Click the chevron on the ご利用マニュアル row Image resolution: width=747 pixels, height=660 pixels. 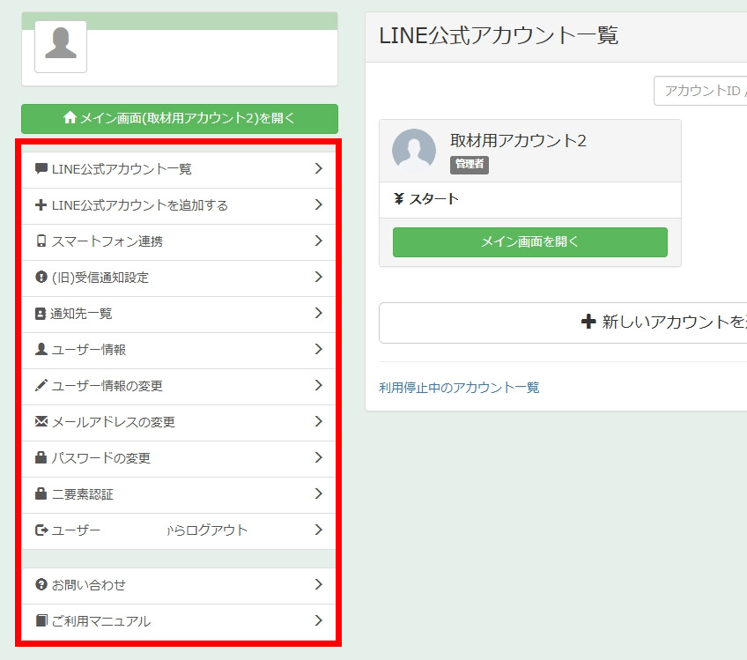click(x=319, y=621)
